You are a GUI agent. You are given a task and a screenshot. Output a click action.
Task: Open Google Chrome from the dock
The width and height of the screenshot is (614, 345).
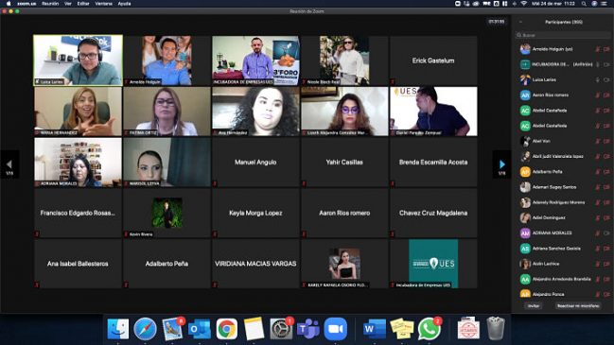(227, 329)
